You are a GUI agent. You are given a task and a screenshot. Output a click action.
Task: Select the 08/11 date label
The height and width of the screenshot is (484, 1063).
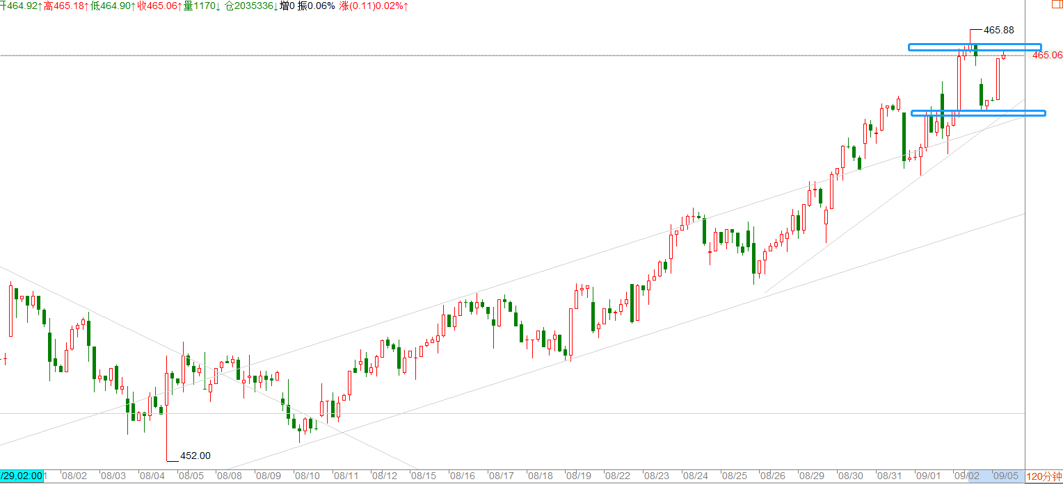point(346,476)
